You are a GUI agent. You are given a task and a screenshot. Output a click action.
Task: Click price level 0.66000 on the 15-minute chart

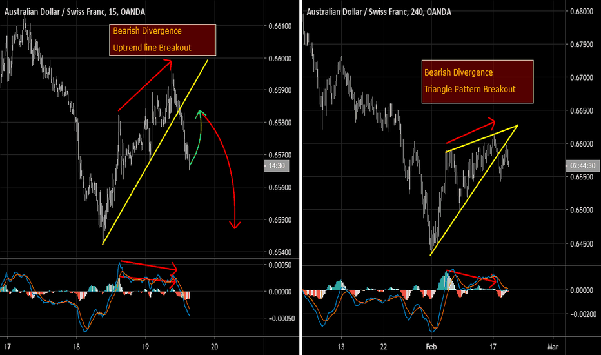click(x=280, y=58)
